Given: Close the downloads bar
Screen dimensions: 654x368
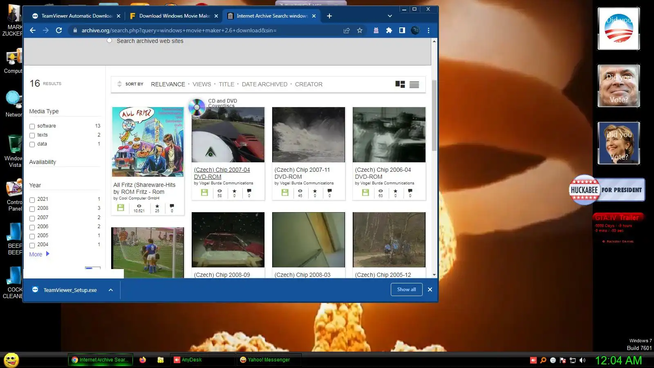Looking at the screenshot, I should (430, 289).
